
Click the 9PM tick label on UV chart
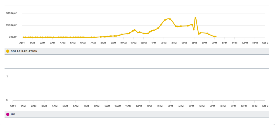(233, 106)
